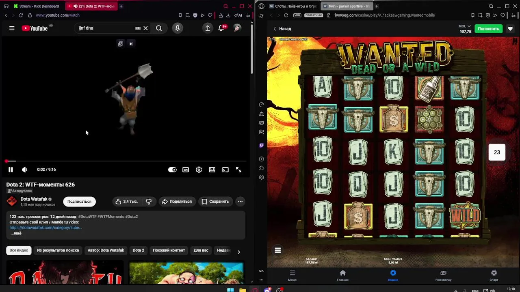Open the YouTube account avatar menu
520x292 pixels.
coord(237,28)
